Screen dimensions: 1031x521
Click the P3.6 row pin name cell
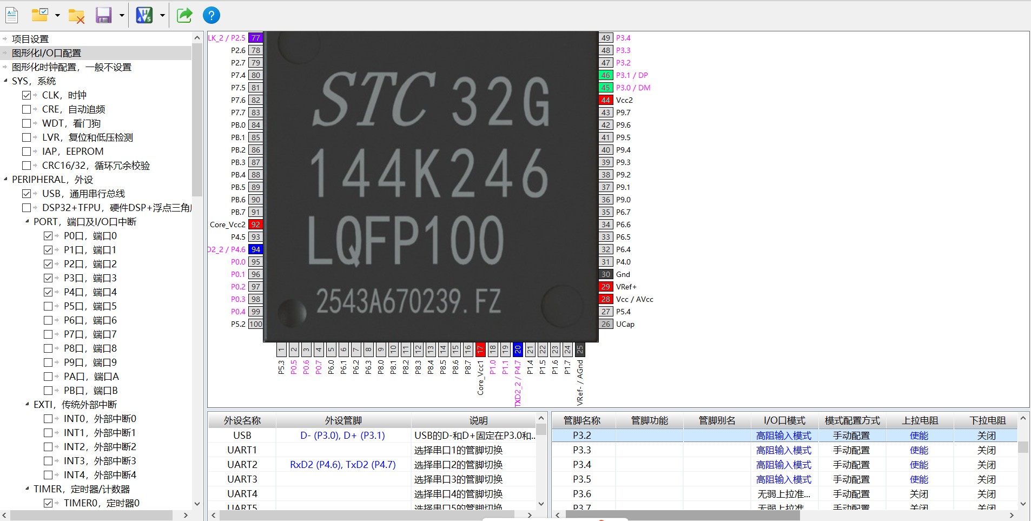tap(582, 494)
